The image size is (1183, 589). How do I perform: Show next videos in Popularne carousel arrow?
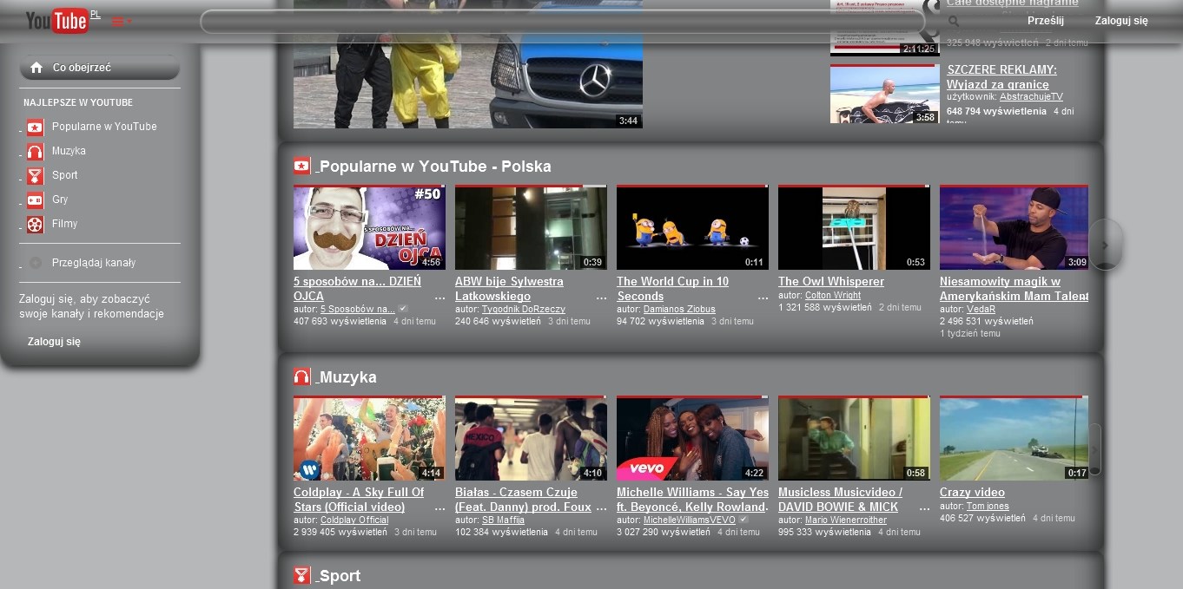[x=1105, y=245]
